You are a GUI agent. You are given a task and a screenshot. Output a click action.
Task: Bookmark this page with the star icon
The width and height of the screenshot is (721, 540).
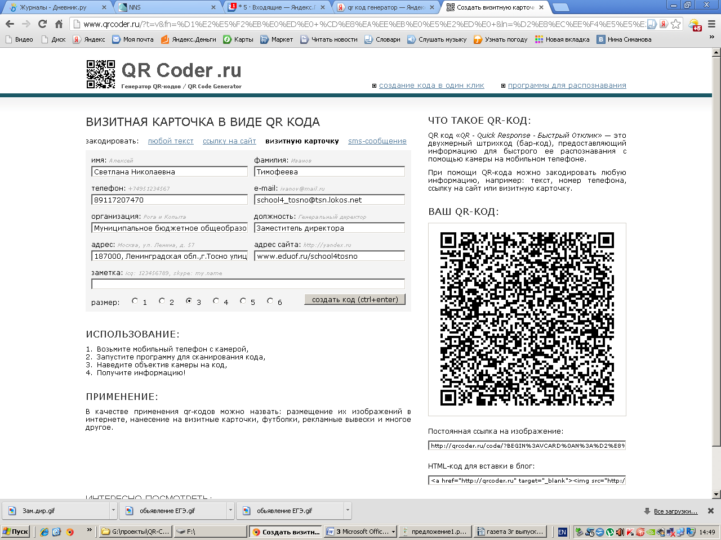tap(676, 24)
